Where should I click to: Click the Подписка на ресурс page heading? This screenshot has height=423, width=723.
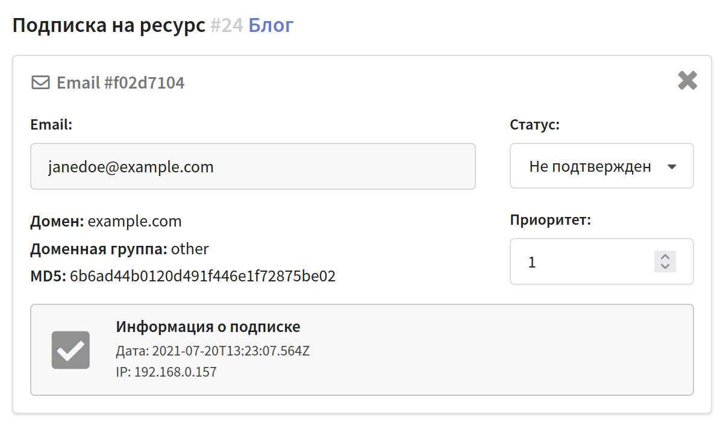click(108, 26)
